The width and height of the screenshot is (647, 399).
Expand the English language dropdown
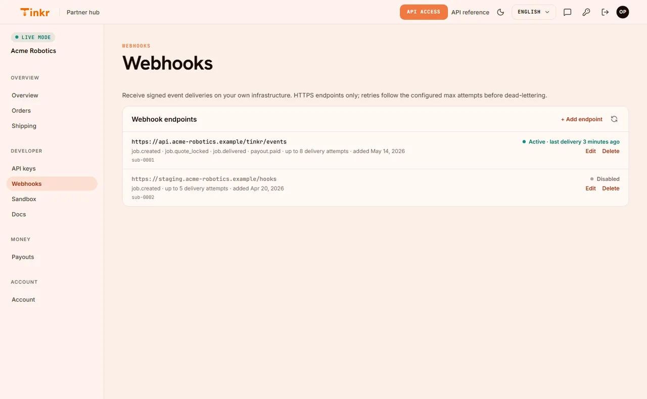click(534, 12)
